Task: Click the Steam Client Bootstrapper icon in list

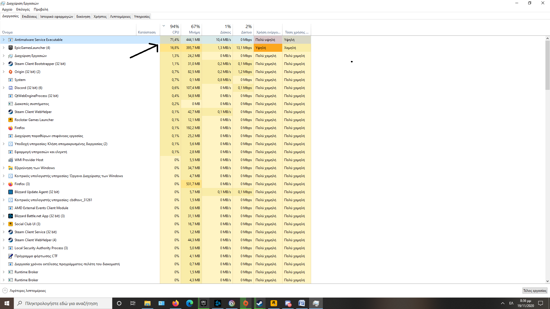Action: coord(11,64)
